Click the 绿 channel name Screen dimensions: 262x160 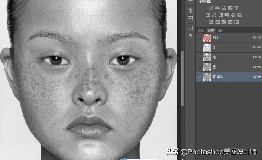point(214,57)
